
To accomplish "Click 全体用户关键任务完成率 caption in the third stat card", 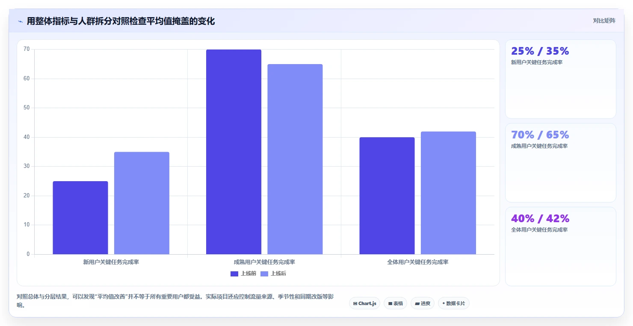I will tap(539, 230).
